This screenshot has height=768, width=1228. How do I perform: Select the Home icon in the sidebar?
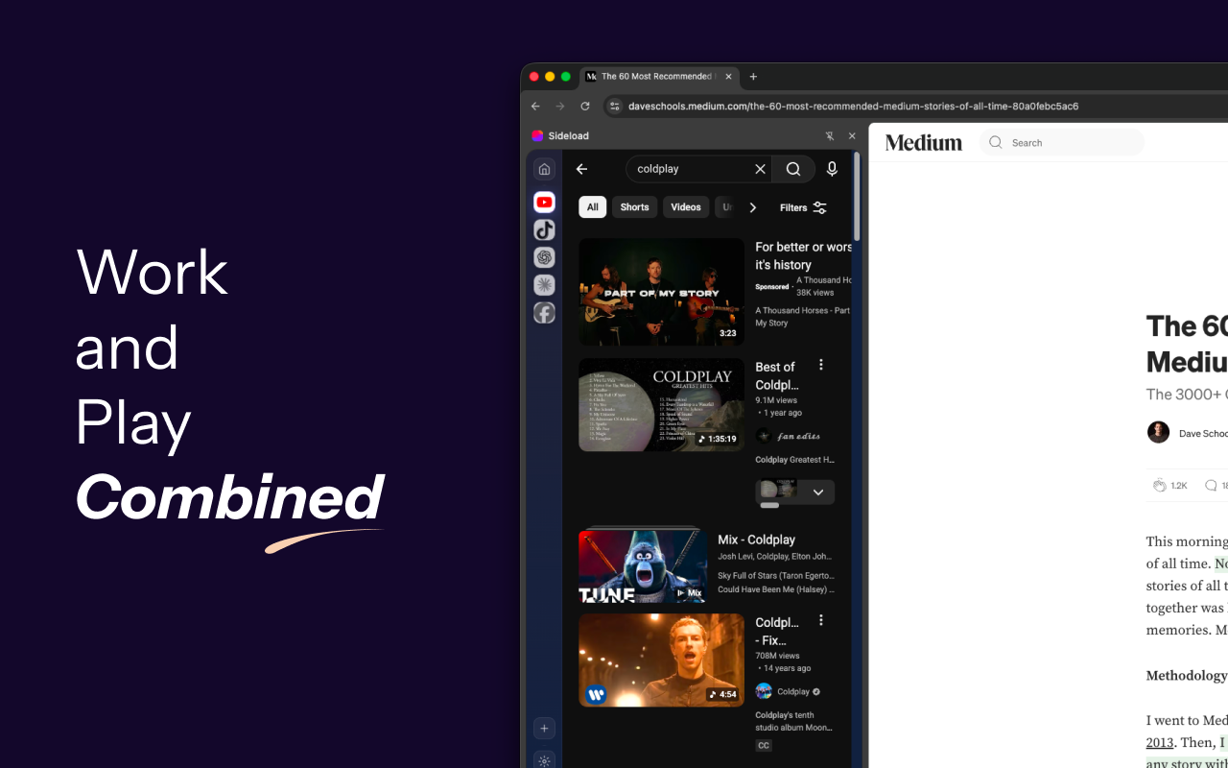(x=544, y=168)
